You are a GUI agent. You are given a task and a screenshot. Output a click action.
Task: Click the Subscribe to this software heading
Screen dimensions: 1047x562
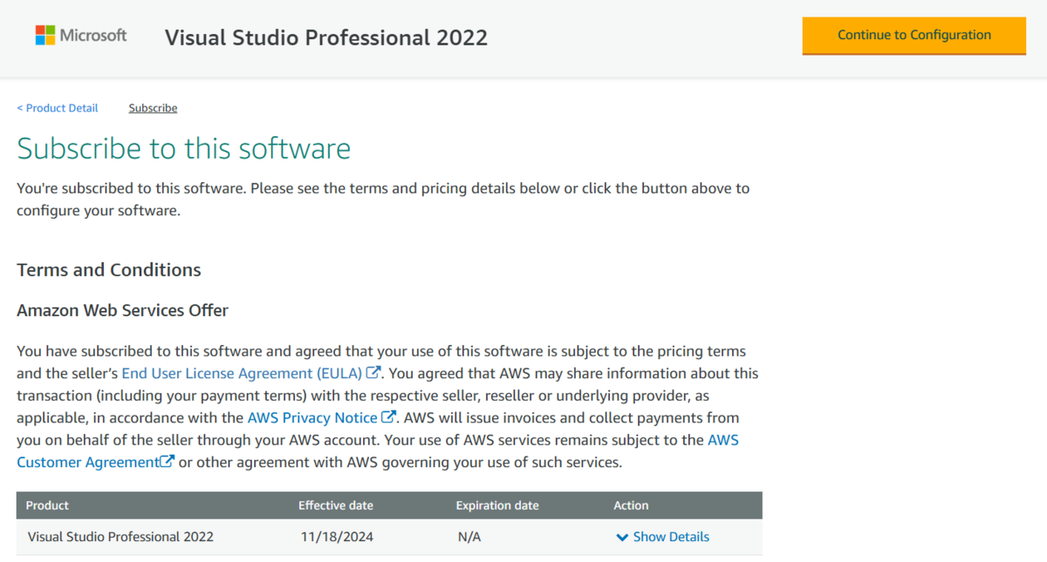(184, 148)
